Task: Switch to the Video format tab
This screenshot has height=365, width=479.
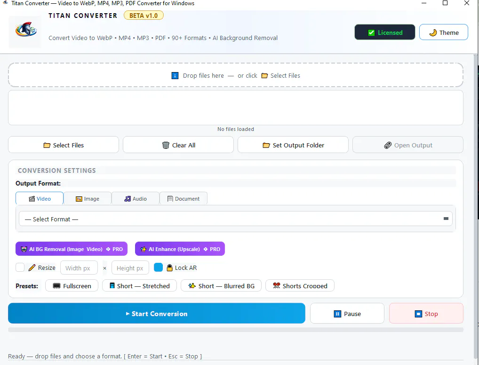Action: point(40,199)
